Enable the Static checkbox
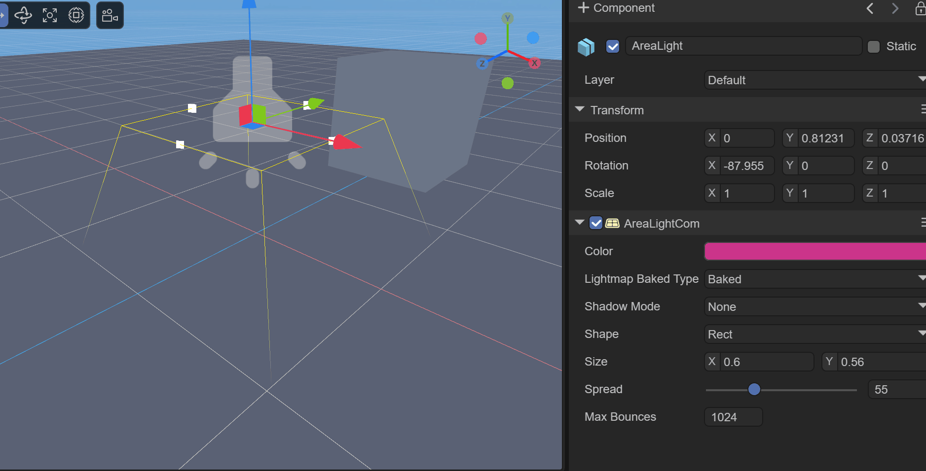926x471 pixels. coord(874,46)
